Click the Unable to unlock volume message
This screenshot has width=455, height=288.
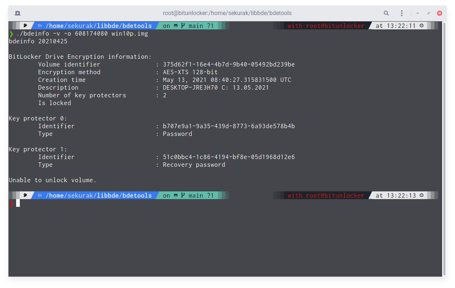(52, 180)
